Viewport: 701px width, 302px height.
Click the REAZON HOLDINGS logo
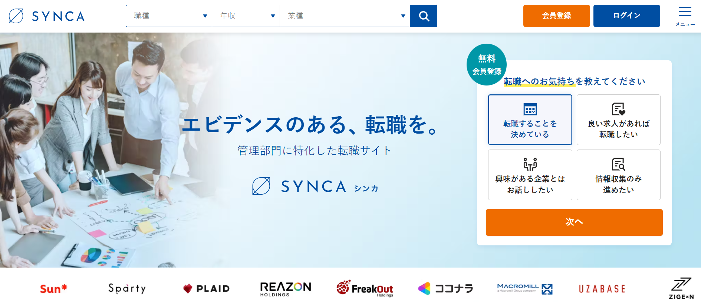(x=286, y=289)
